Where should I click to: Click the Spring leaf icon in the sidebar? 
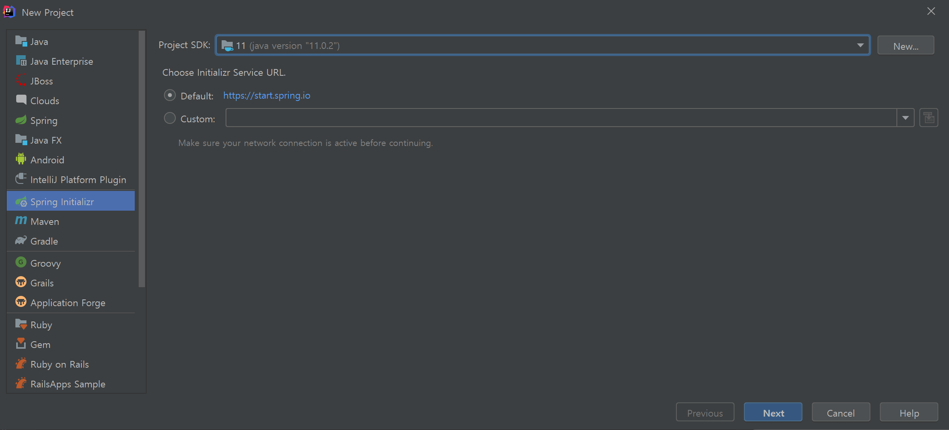click(21, 120)
